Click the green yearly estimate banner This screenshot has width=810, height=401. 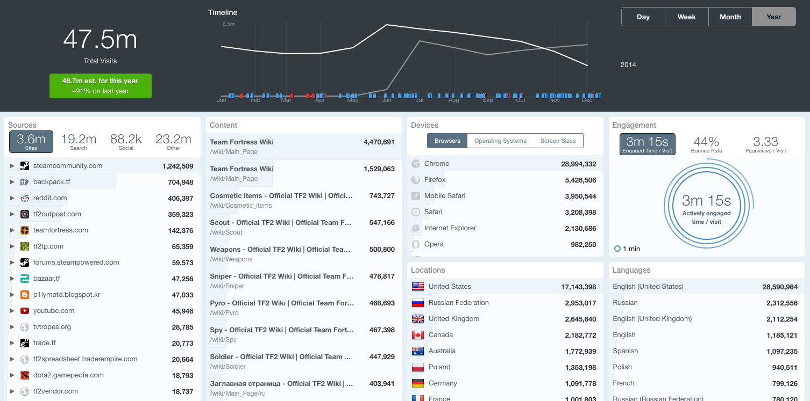[x=101, y=86]
